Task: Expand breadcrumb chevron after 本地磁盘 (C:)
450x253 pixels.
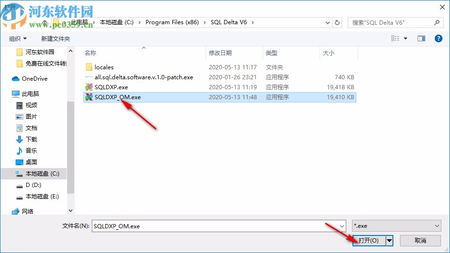Action: (x=139, y=22)
